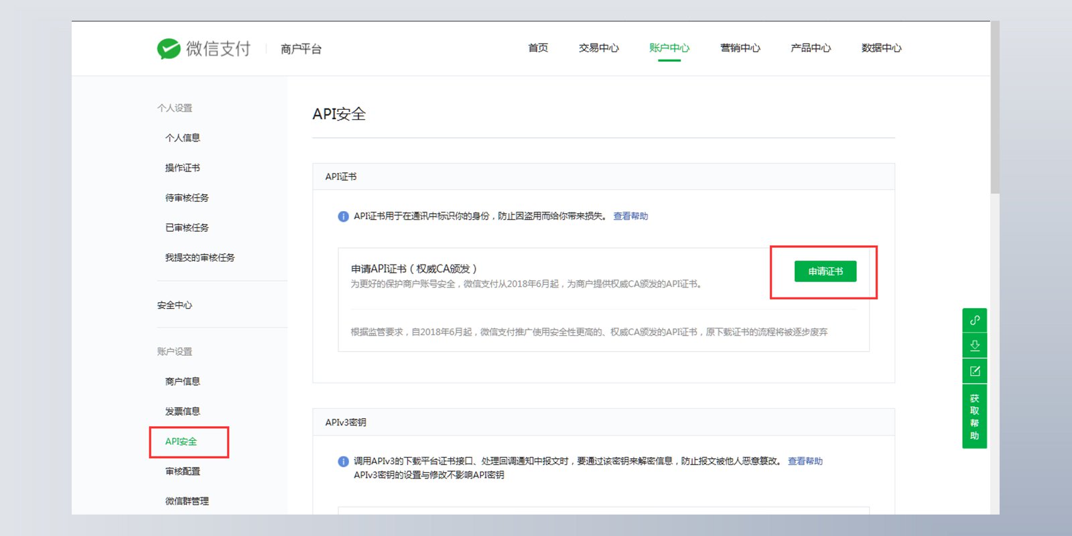The width and height of the screenshot is (1072, 536).
Task: Open 安全中心 in the sidebar
Action: (174, 306)
